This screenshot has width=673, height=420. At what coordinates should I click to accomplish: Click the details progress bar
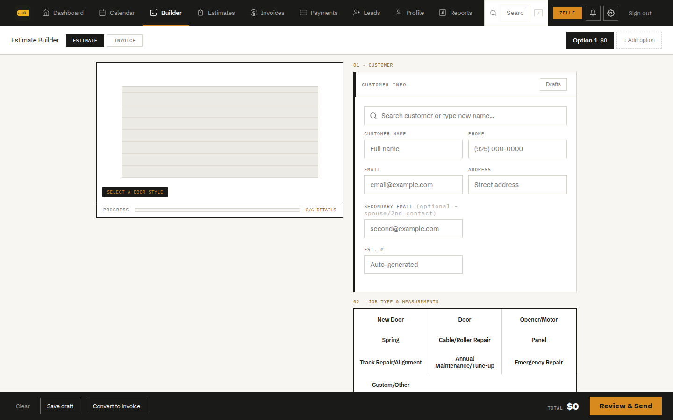(x=217, y=210)
